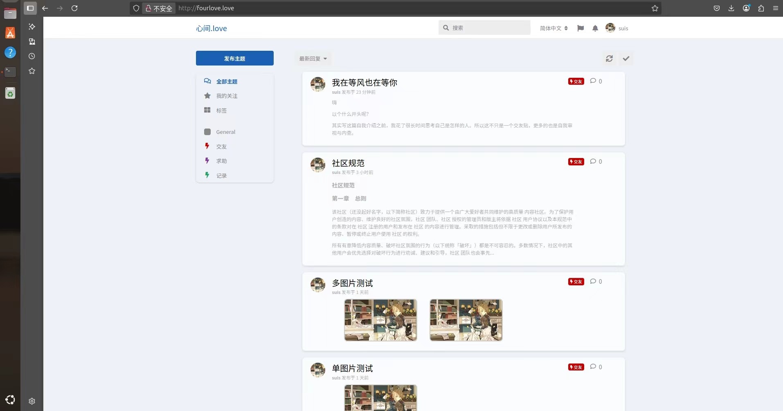
Task: Open the forum flag reports icon
Action: 580,28
